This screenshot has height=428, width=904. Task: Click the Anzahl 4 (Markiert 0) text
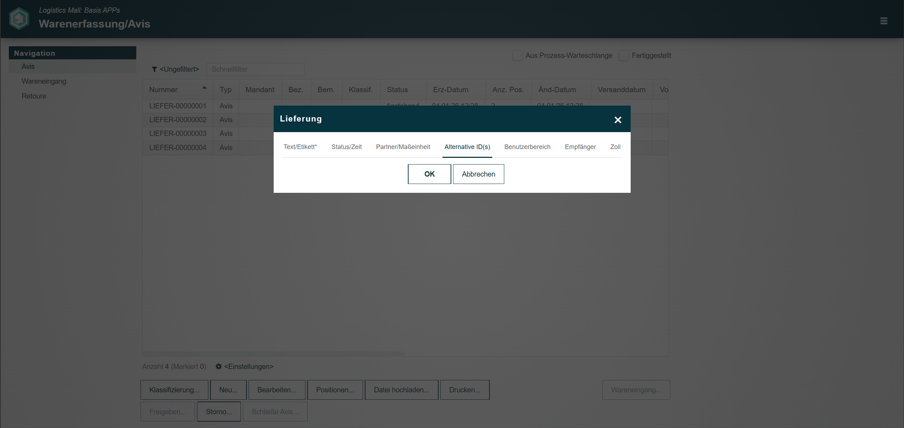(174, 367)
